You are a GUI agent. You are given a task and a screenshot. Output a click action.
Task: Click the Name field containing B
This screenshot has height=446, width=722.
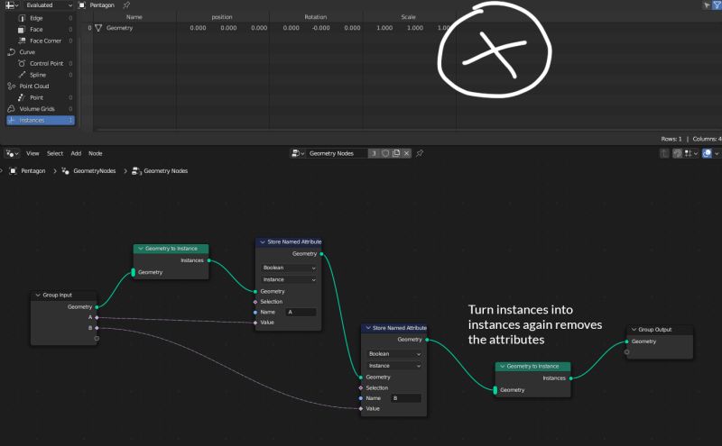point(406,398)
